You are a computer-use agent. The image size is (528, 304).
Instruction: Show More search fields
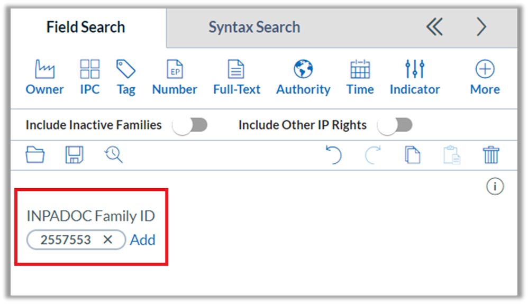485,77
